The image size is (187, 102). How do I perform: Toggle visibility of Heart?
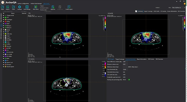coord(4,24)
